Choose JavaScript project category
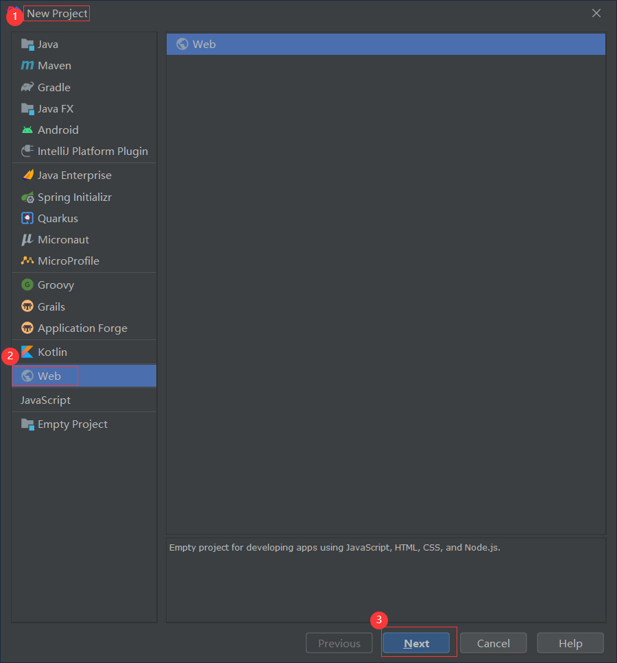The width and height of the screenshot is (617, 663). point(84,400)
